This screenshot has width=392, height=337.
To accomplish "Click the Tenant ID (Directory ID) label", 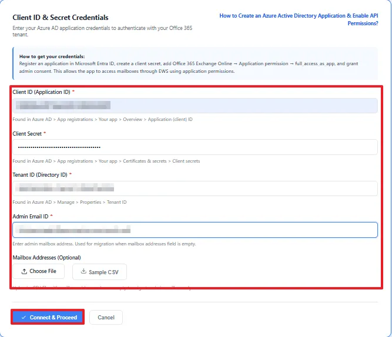I will pos(40,175).
